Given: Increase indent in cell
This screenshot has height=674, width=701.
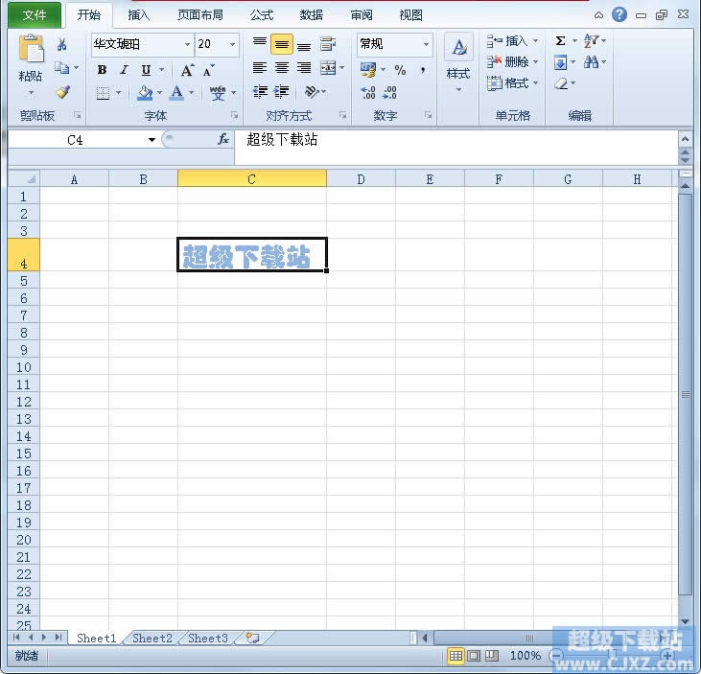Looking at the screenshot, I should [x=282, y=92].
